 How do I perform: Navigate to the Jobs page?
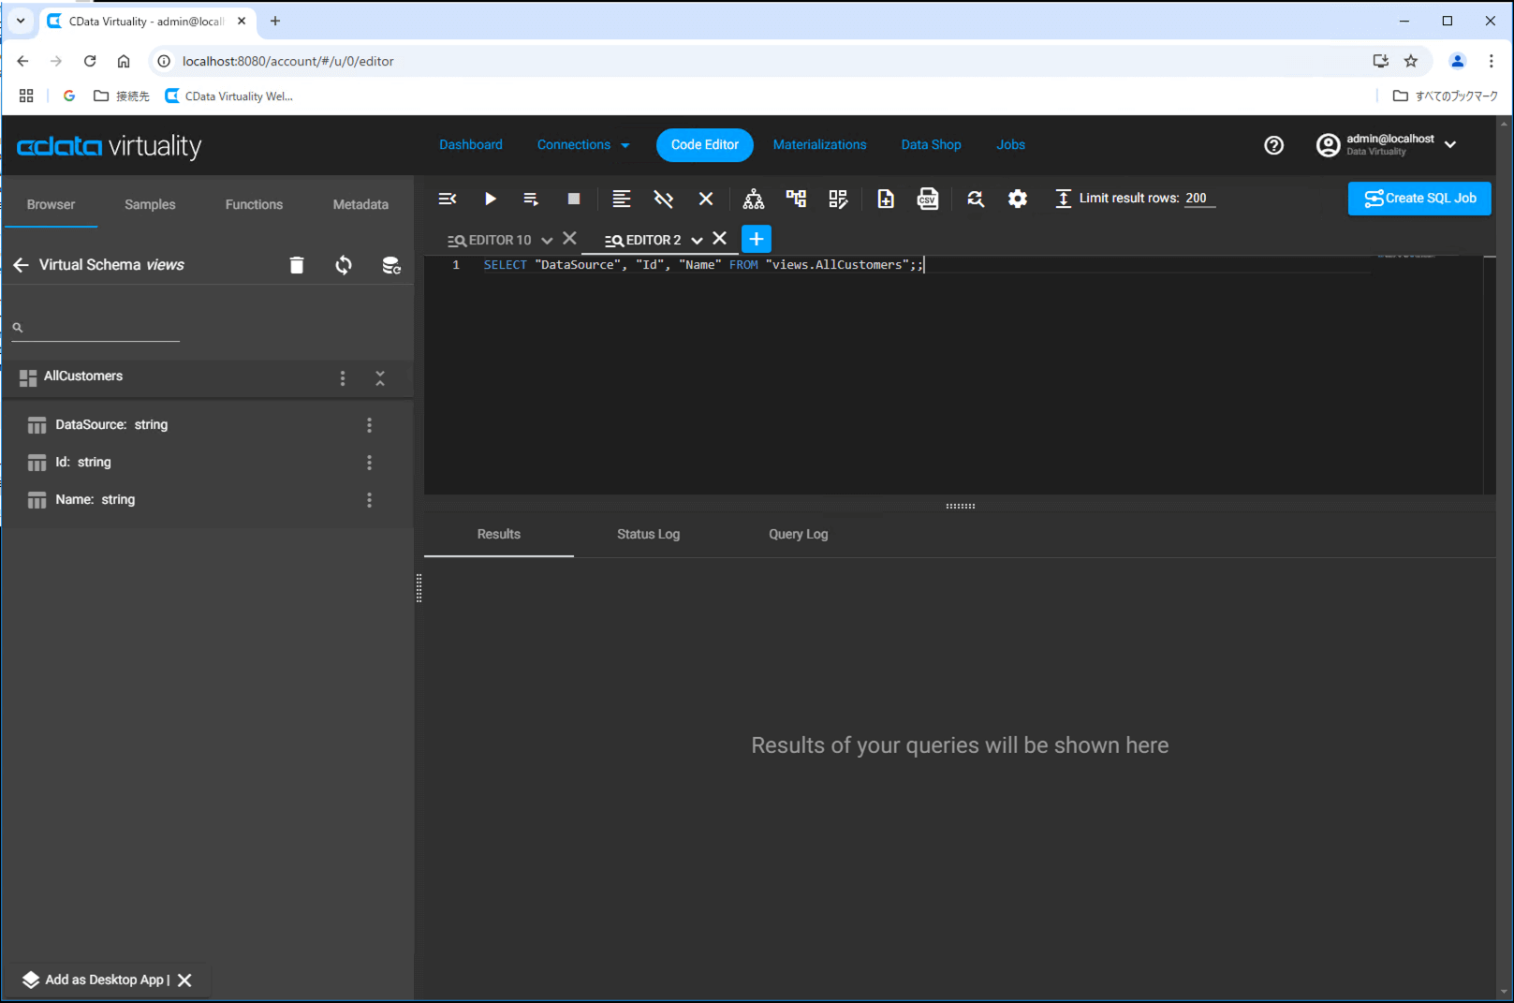1010,145
